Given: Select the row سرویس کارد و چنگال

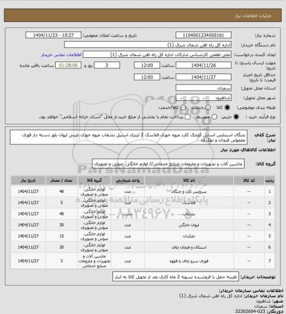Looking at the screenshot, I should pyautogui.click(x=143, y=191).
